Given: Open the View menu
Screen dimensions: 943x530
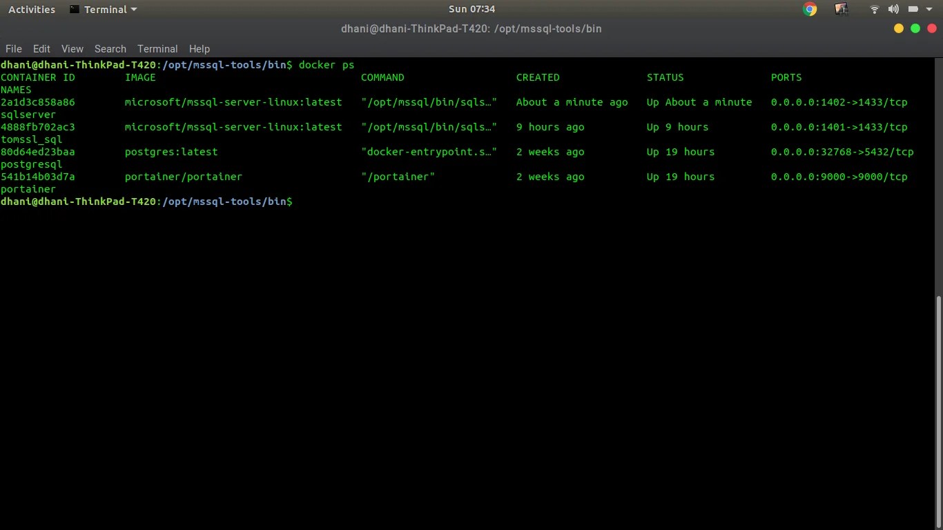Looking at the screenshot, I should 72,49.
